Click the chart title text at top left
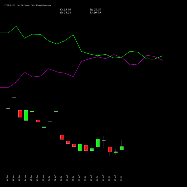 coord(28,6)
